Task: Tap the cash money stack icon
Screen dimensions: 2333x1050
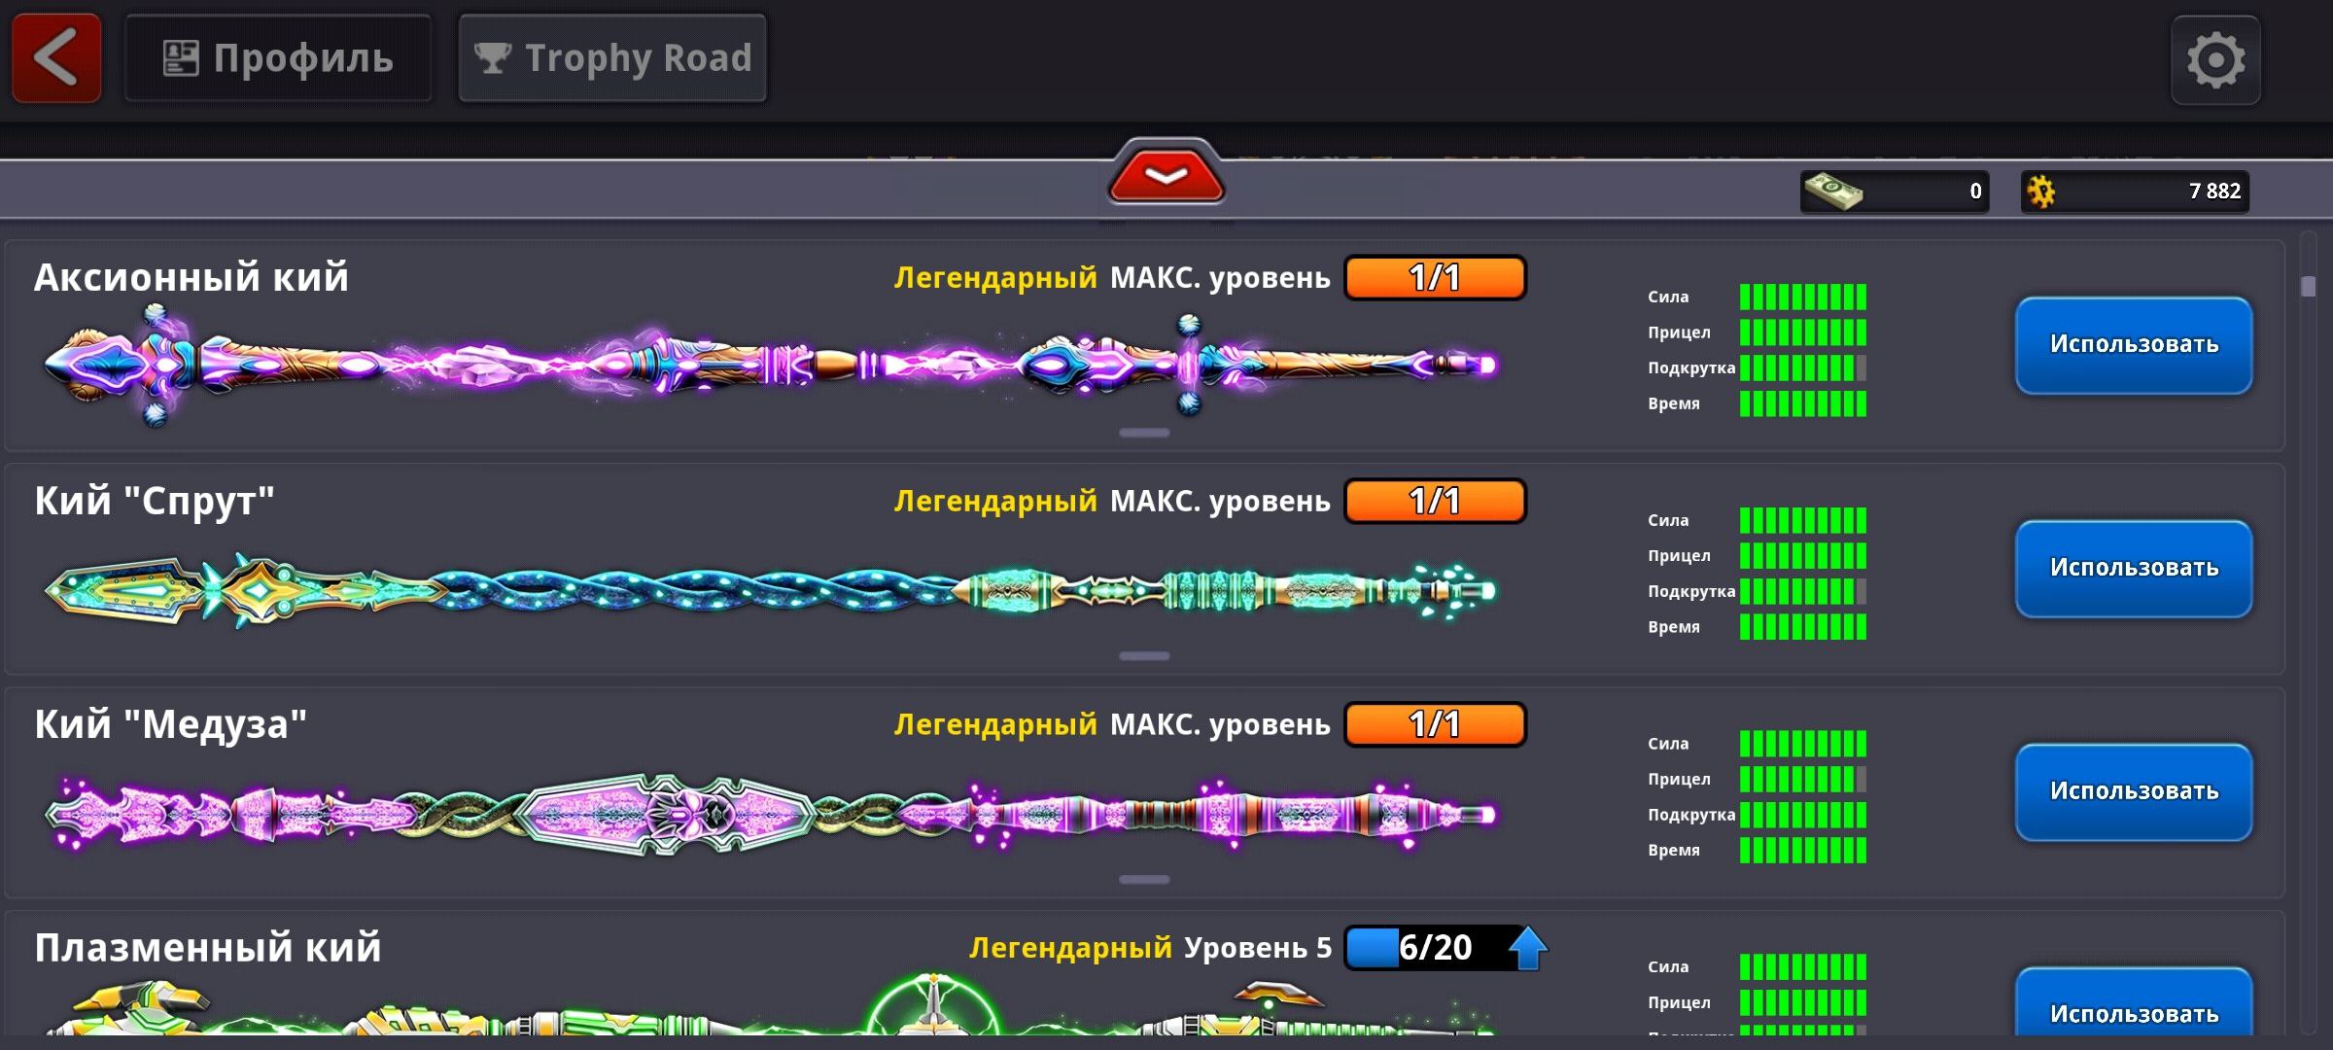Action: [1833, 191]
